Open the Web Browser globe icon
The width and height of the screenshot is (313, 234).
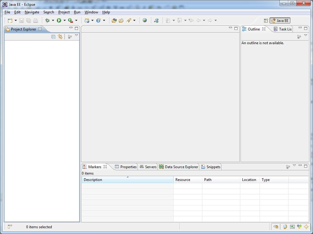click(x=145, y=20)
